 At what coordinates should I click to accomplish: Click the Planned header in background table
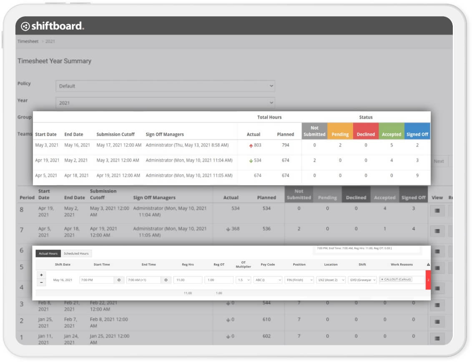pos(266,198)
